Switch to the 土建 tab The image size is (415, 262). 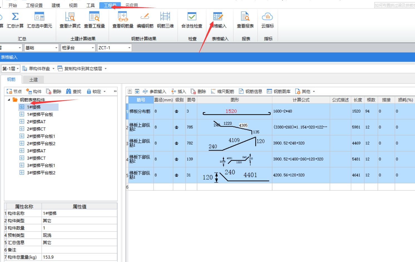pos(33,80)
